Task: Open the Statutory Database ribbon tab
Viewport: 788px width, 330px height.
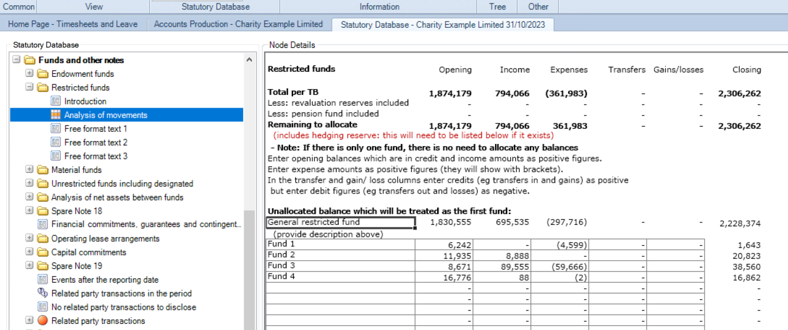Action: click(215, 7)
